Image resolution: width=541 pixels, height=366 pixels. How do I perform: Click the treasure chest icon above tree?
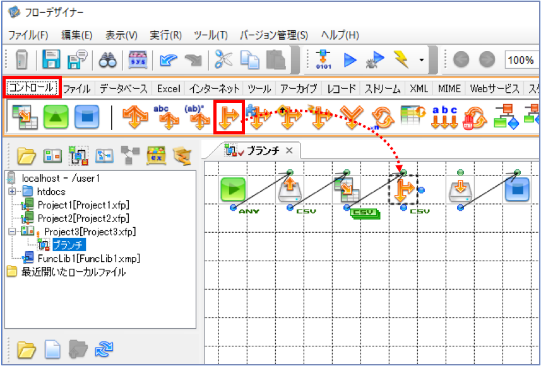pos(157,156)
